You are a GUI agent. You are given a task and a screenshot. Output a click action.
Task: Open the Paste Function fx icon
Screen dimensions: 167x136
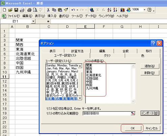point(103,10)
